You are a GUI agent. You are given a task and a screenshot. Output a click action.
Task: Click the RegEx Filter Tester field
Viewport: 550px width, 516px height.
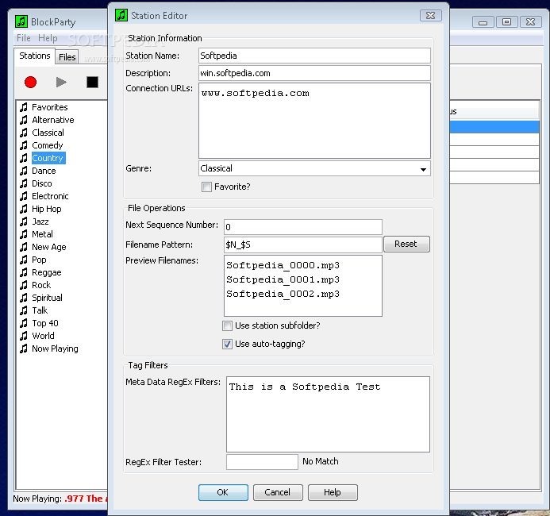point(262,462)
